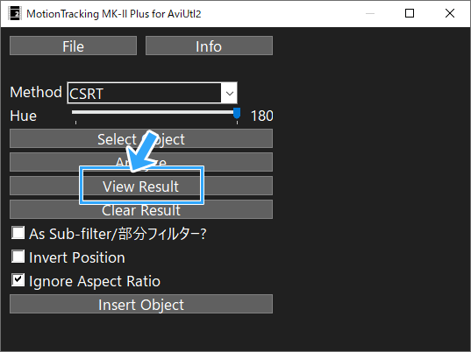Tick the Invert Position checkbox
Image resolution: width=471 pixels, height=352 pixels.
pyautogui.click(x=18, y=257)
